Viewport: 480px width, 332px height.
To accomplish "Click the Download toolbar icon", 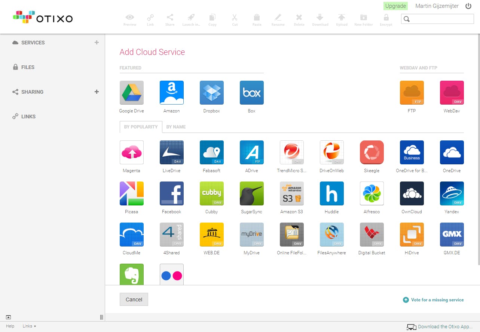I will tap(320, 20).
